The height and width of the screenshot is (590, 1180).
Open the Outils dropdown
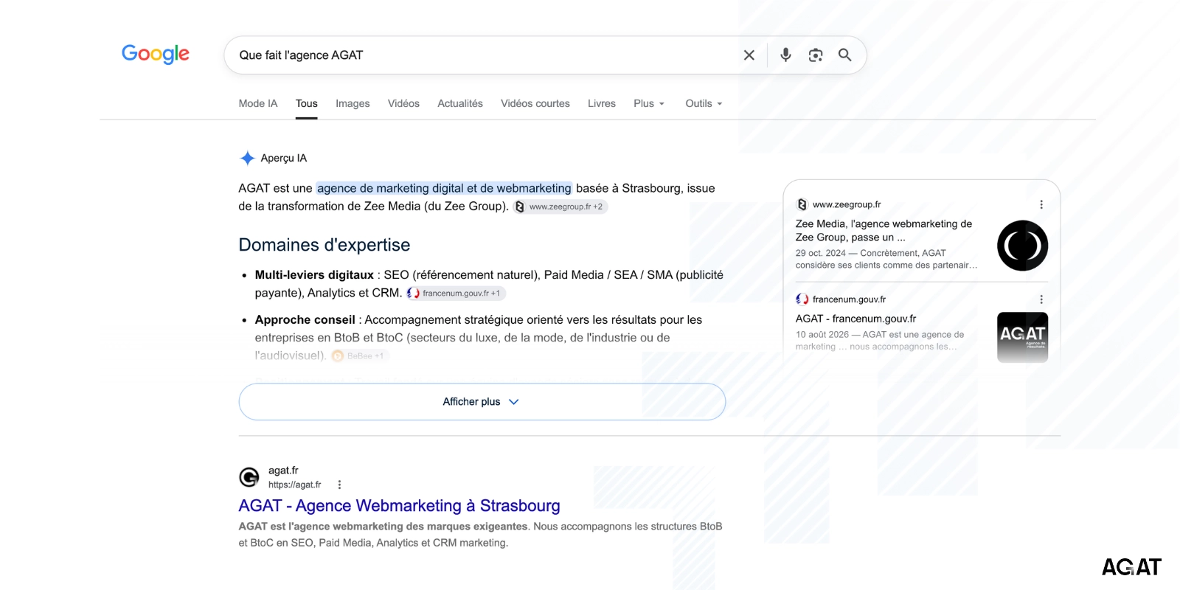pyautogui.click(x=704, y=103)
